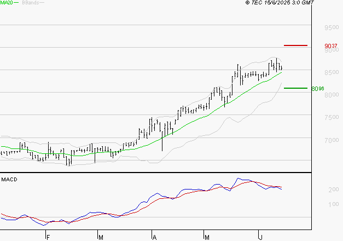Click the BBands legend label
The width and height of the screenshot is (343, 241).
tap(31, 3)
